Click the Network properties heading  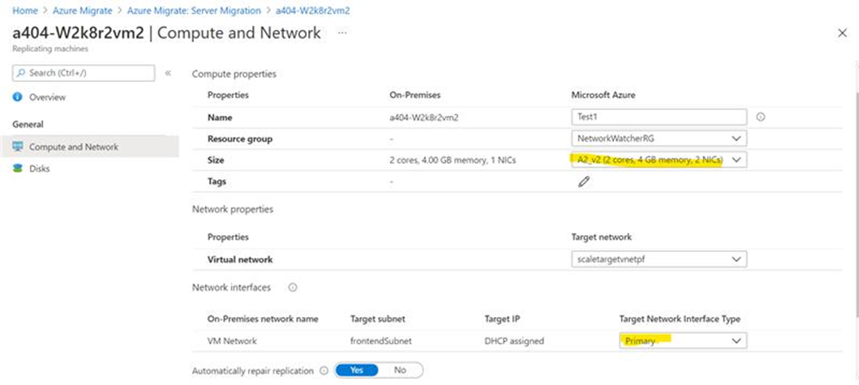point(232,209)
